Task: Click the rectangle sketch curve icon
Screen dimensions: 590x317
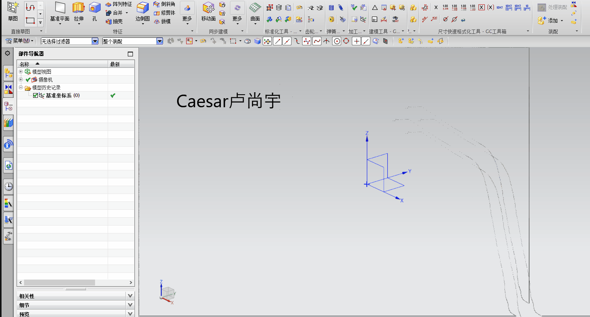Action: pyautogui.click(x=30, y=20)
